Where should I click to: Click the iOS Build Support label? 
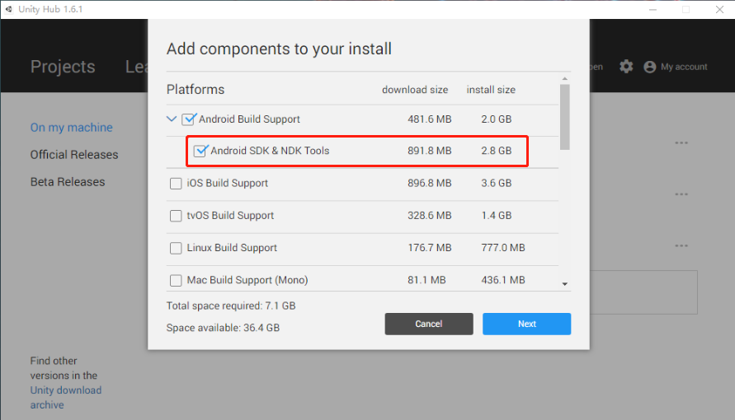pyautogui.click(x=228, y=183)
